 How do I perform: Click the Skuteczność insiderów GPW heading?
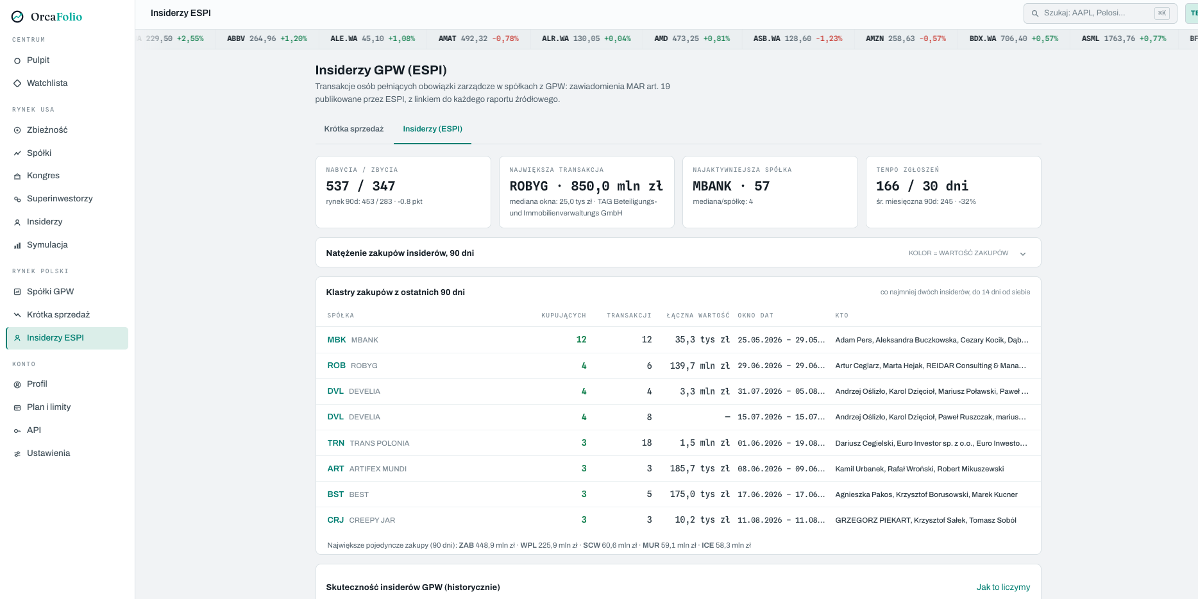coord(413,587)
